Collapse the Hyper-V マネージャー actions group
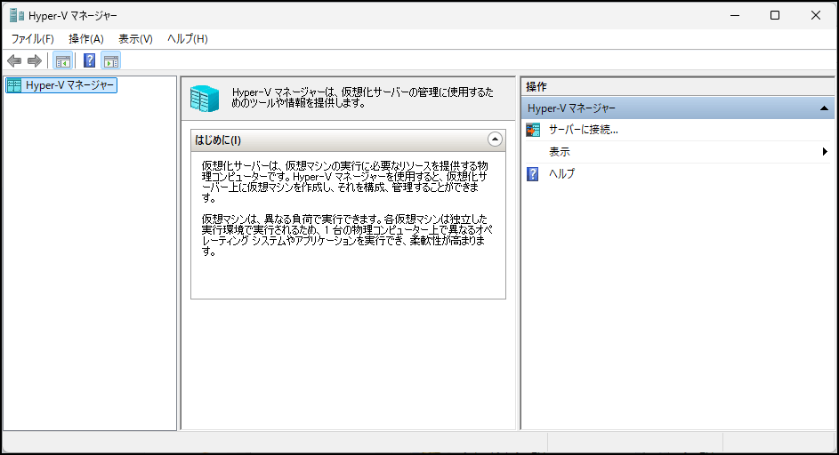This screenshot has height=455, width=839. tap(824, 108)
